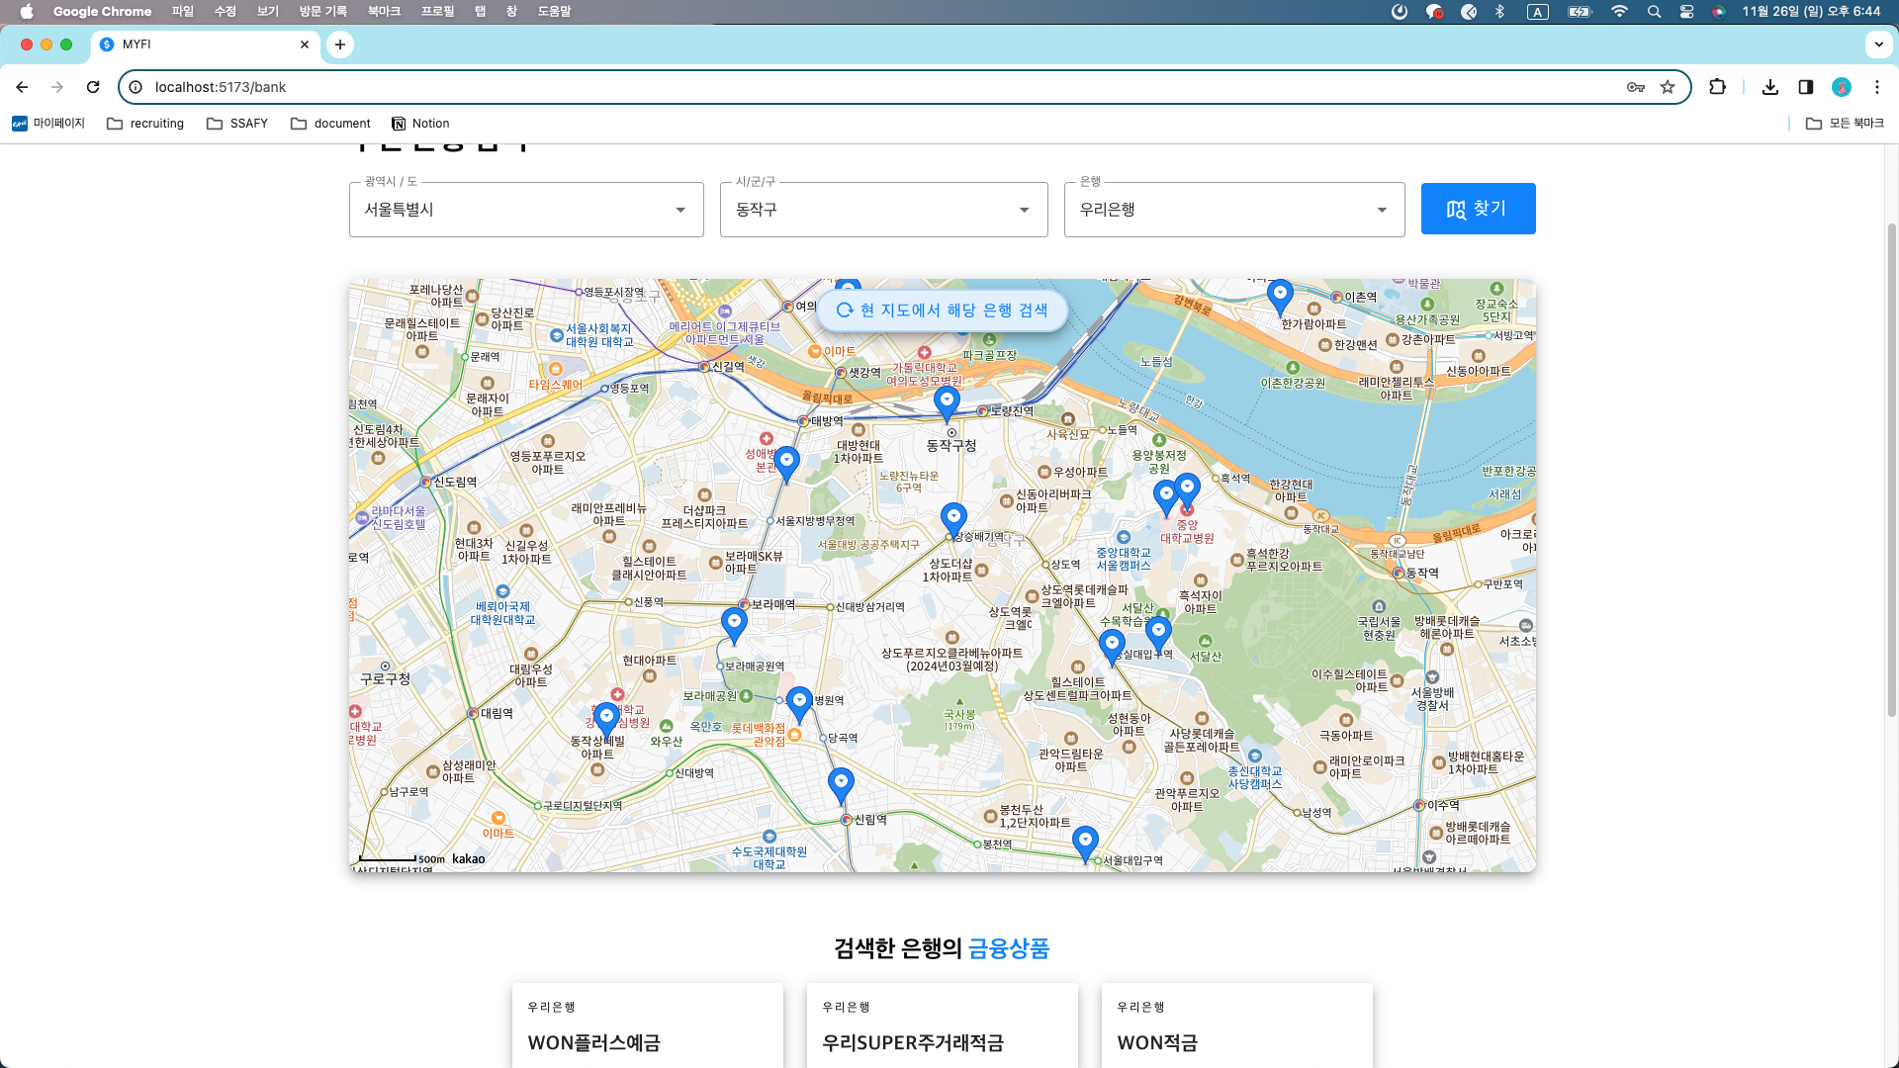Click map marker near 보라매역

pyautogui.click(x=734, y=622)
